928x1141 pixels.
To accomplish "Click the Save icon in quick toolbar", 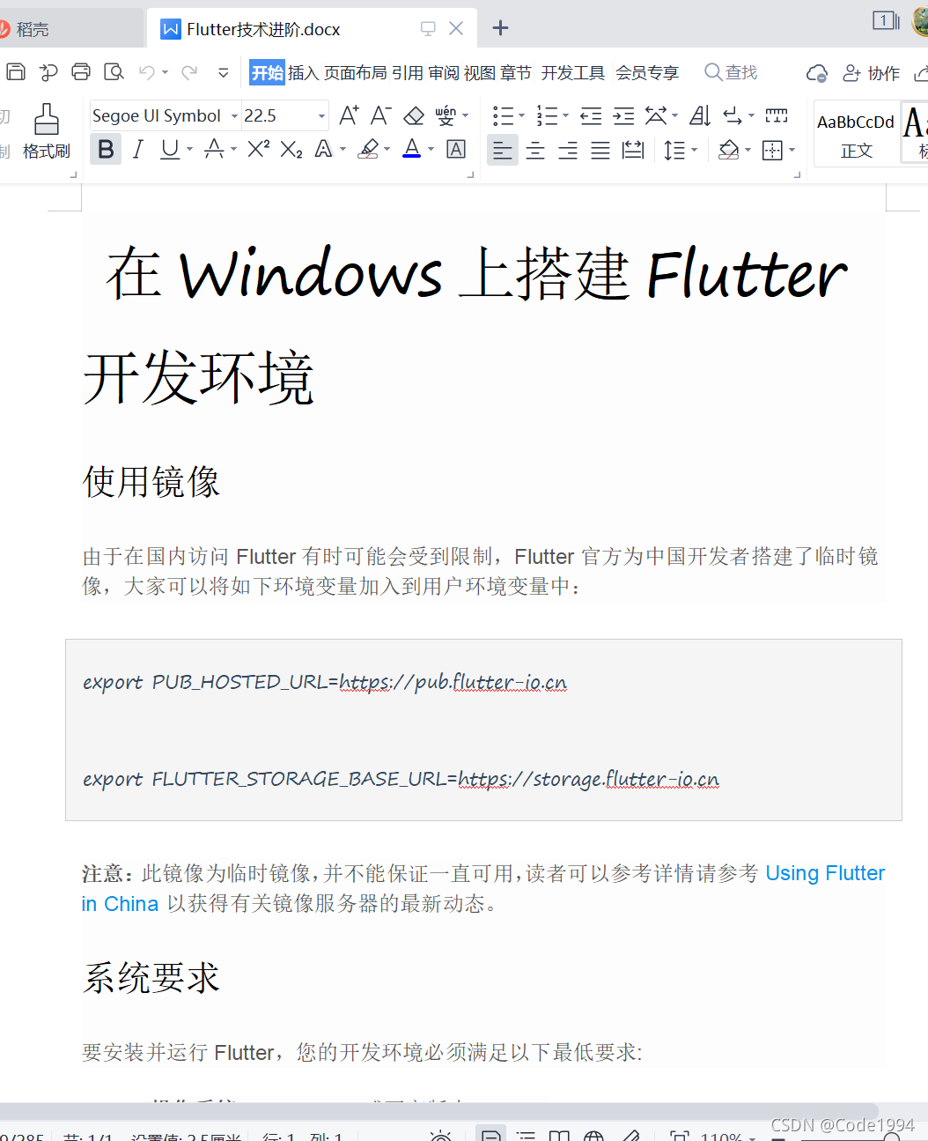I will [x=16, y=72].
